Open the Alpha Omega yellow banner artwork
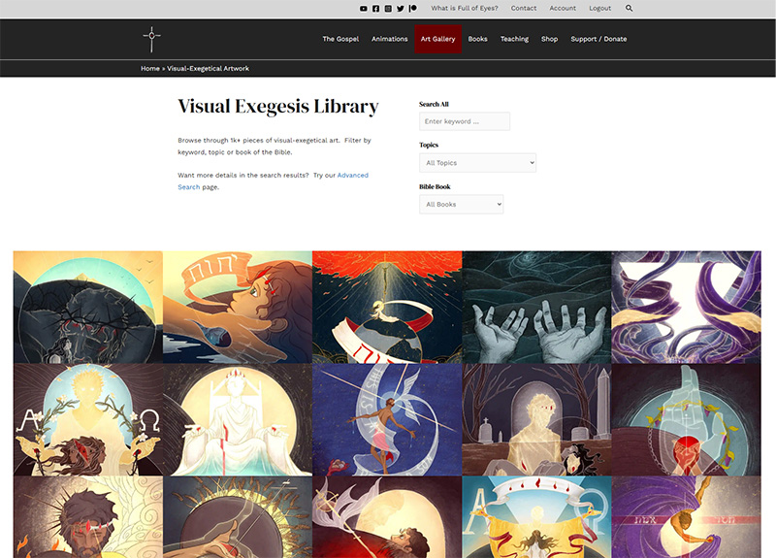Viewport: 776px width, 558px height. coord(537,517)
